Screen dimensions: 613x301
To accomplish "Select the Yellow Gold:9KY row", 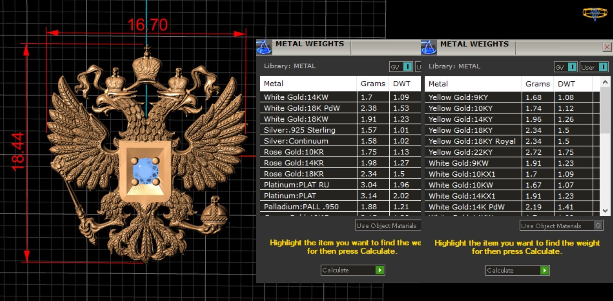I will coord(512,97).
